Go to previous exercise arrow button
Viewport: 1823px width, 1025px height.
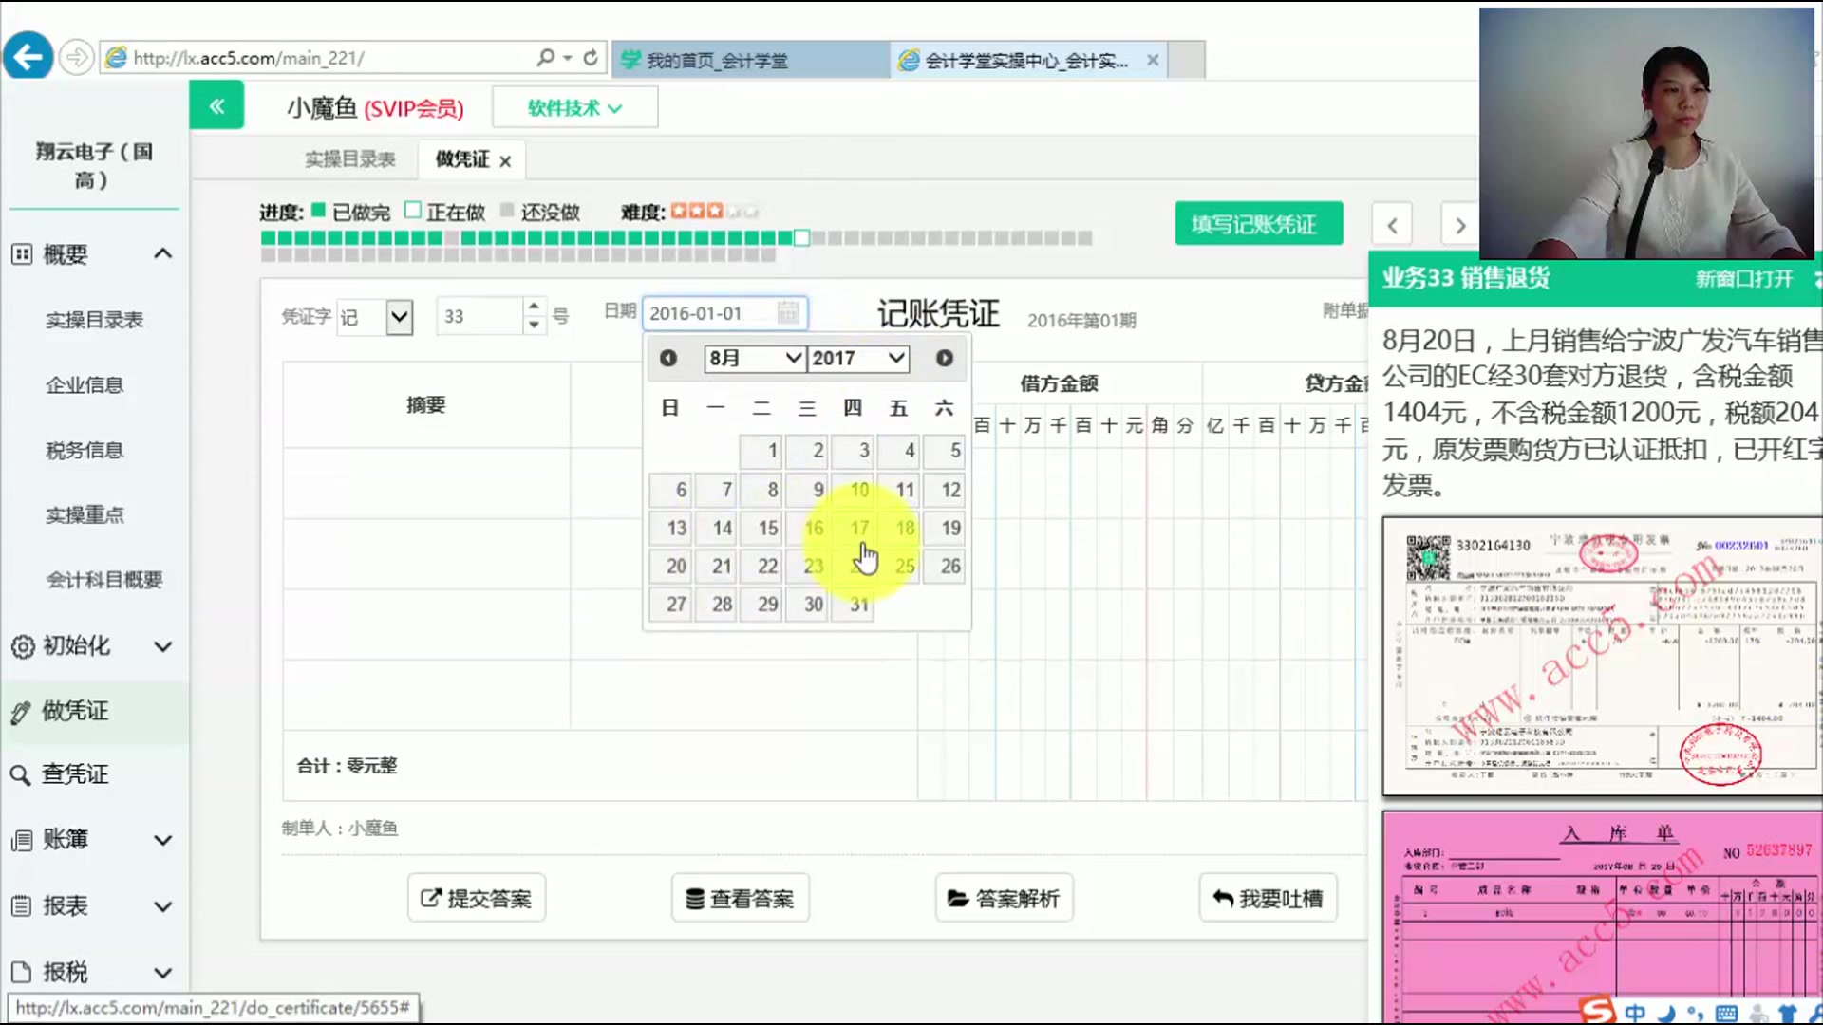click(1392, 225)
